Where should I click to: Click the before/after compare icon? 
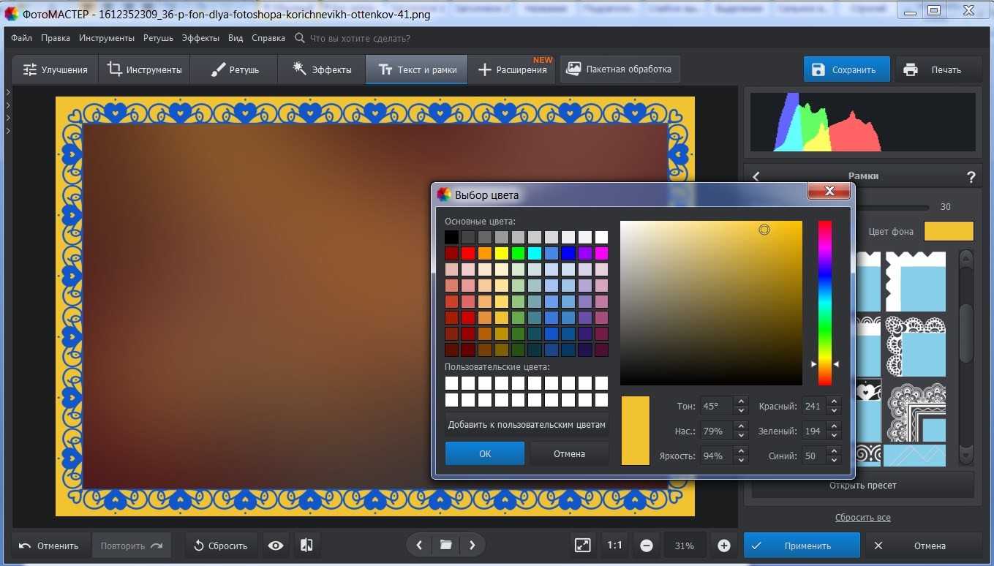tap(306, 546)
